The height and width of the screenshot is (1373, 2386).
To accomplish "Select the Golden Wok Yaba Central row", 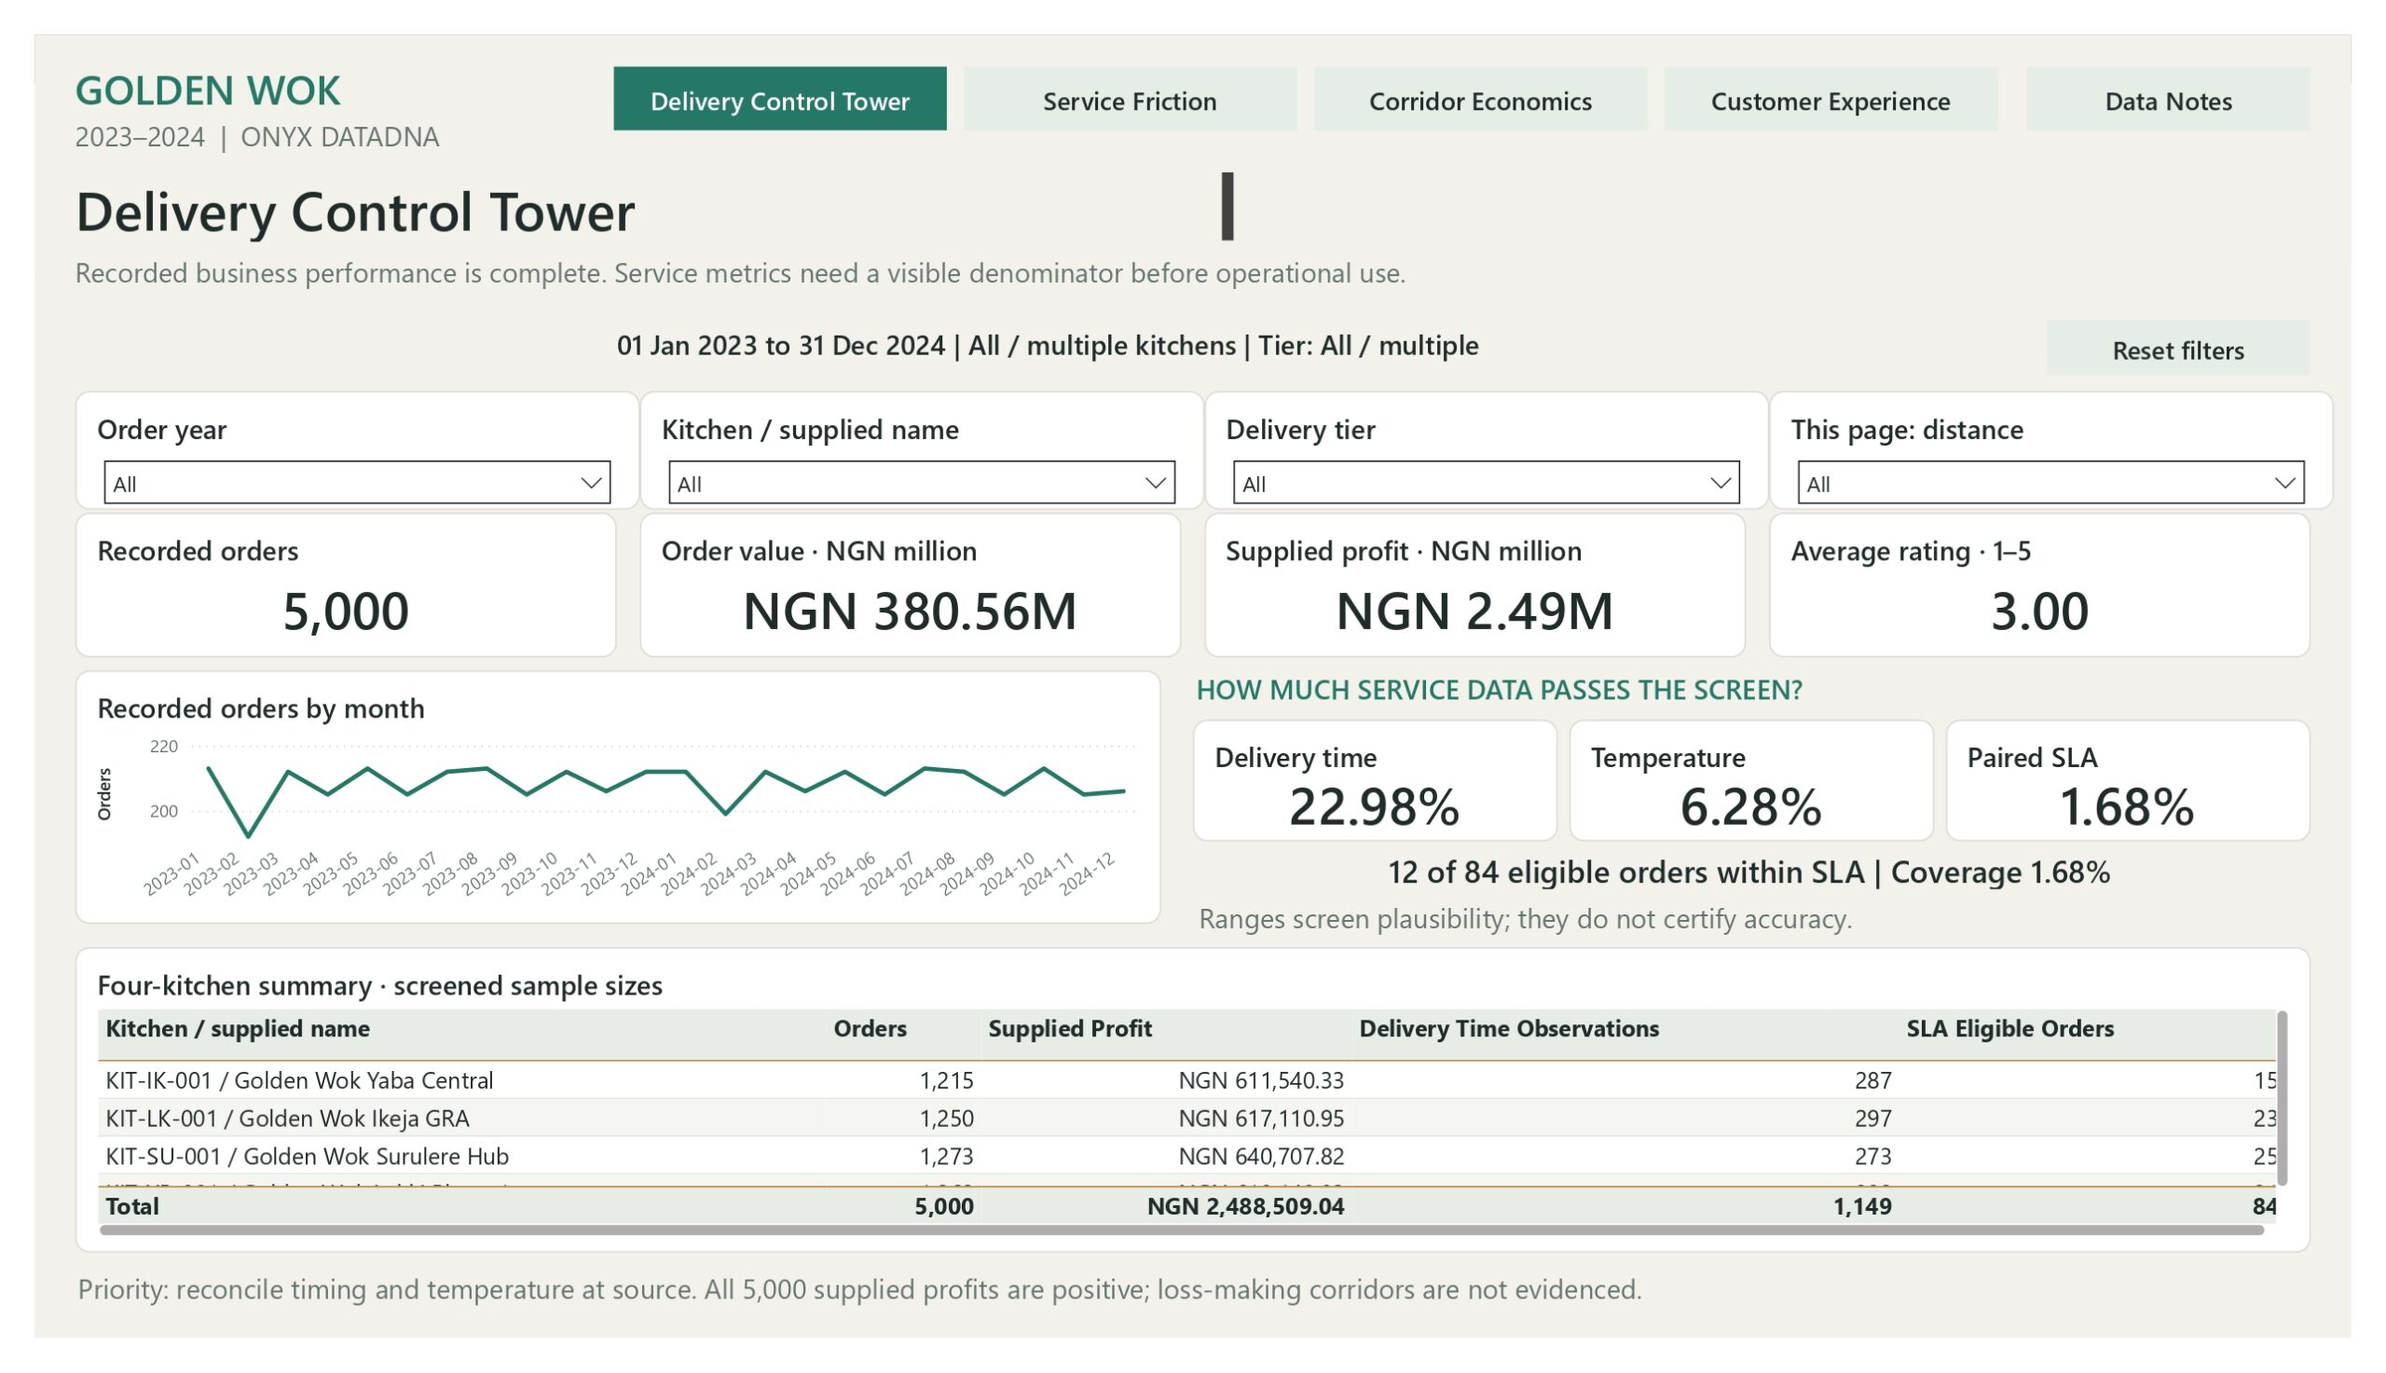I will click(x=1186, y=1079).
